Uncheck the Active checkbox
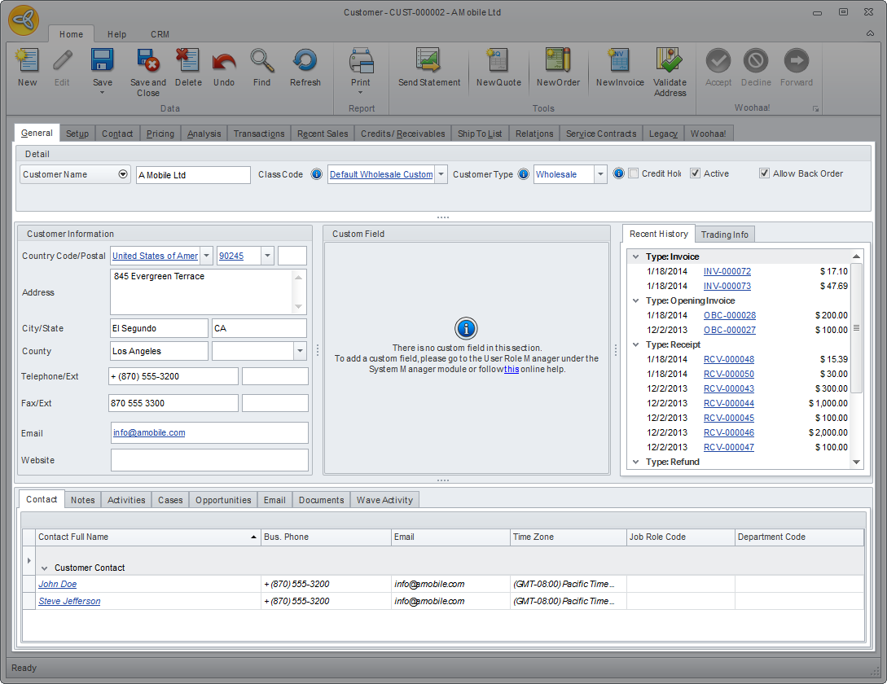 tap(695, 173)
